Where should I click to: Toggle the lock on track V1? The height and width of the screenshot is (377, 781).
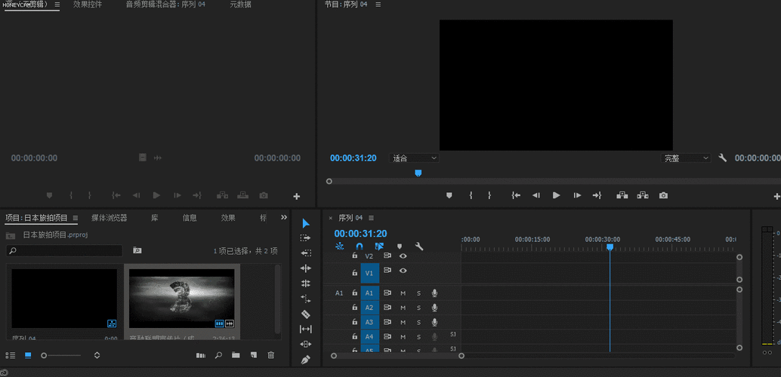354,273
